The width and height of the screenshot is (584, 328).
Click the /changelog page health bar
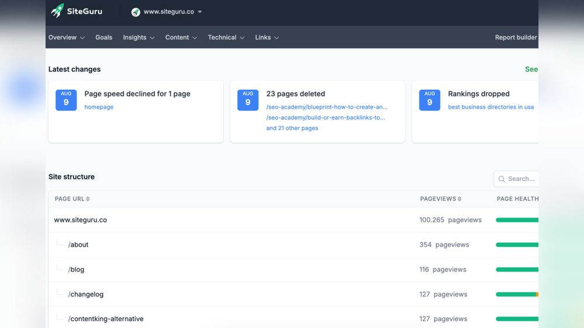pyautogui.click(x=517, y=294)
